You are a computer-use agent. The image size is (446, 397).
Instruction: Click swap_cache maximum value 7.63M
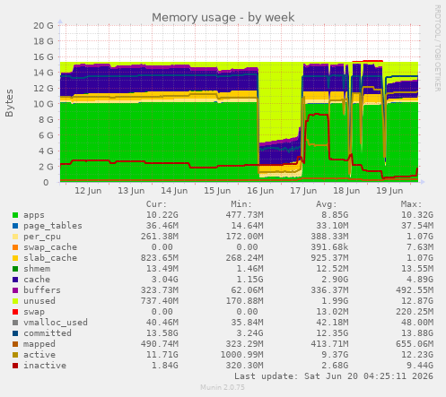(x=420, y=247)
